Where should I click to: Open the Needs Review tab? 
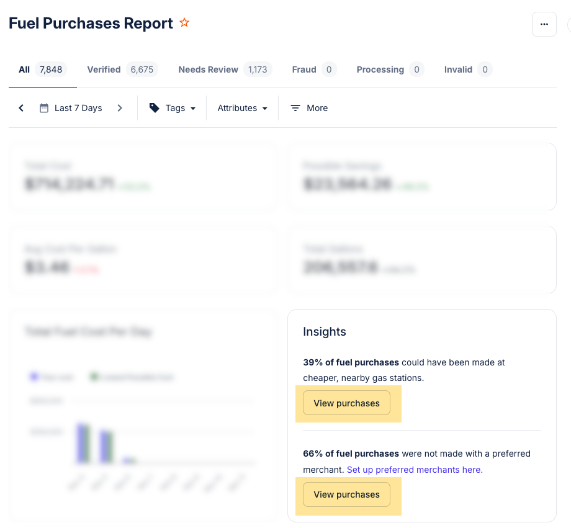225,69
